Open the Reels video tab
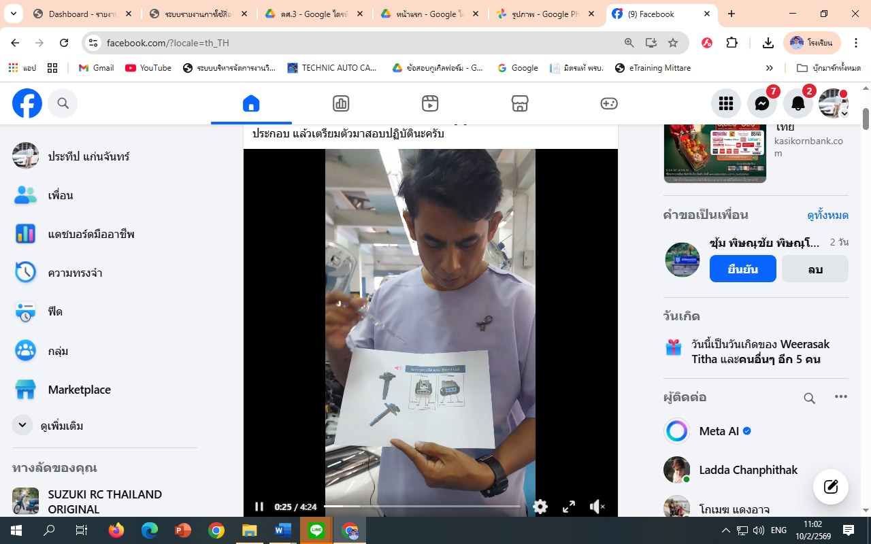This screenshot has width=871, height=544. pyautogui.click(x=429, y=103)
